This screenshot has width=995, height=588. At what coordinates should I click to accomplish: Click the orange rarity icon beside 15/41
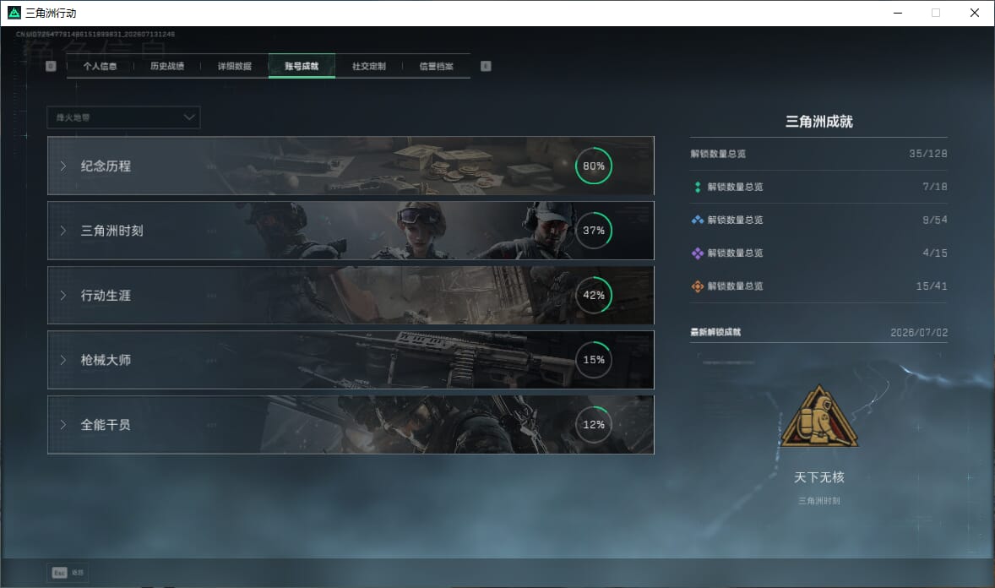698,286
